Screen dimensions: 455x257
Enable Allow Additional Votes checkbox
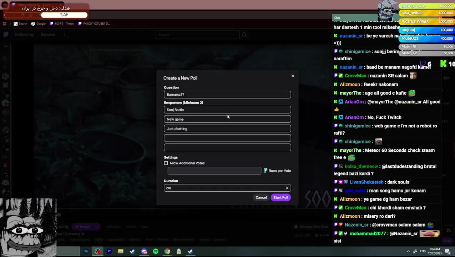click(x=166, y=163)
